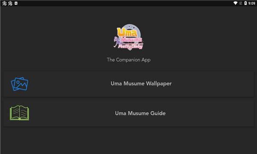Viewport: 257px width, 154px height.
Task: Tap the pink 'Musume' lettering in logo
Action: [x=131, y=39]
